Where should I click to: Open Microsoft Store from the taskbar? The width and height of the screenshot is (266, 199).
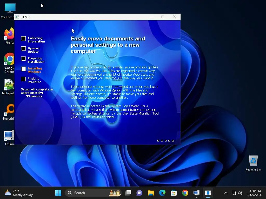pos(174,193)
